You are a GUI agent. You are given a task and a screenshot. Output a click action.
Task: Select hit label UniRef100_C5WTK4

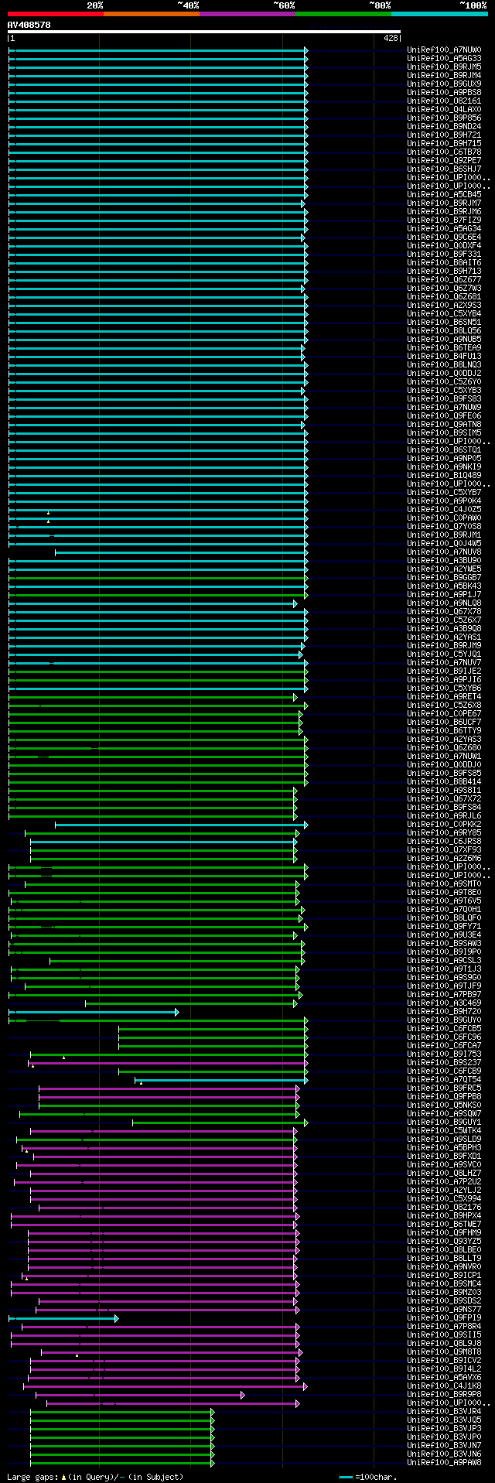click(x=444, y=1130)
